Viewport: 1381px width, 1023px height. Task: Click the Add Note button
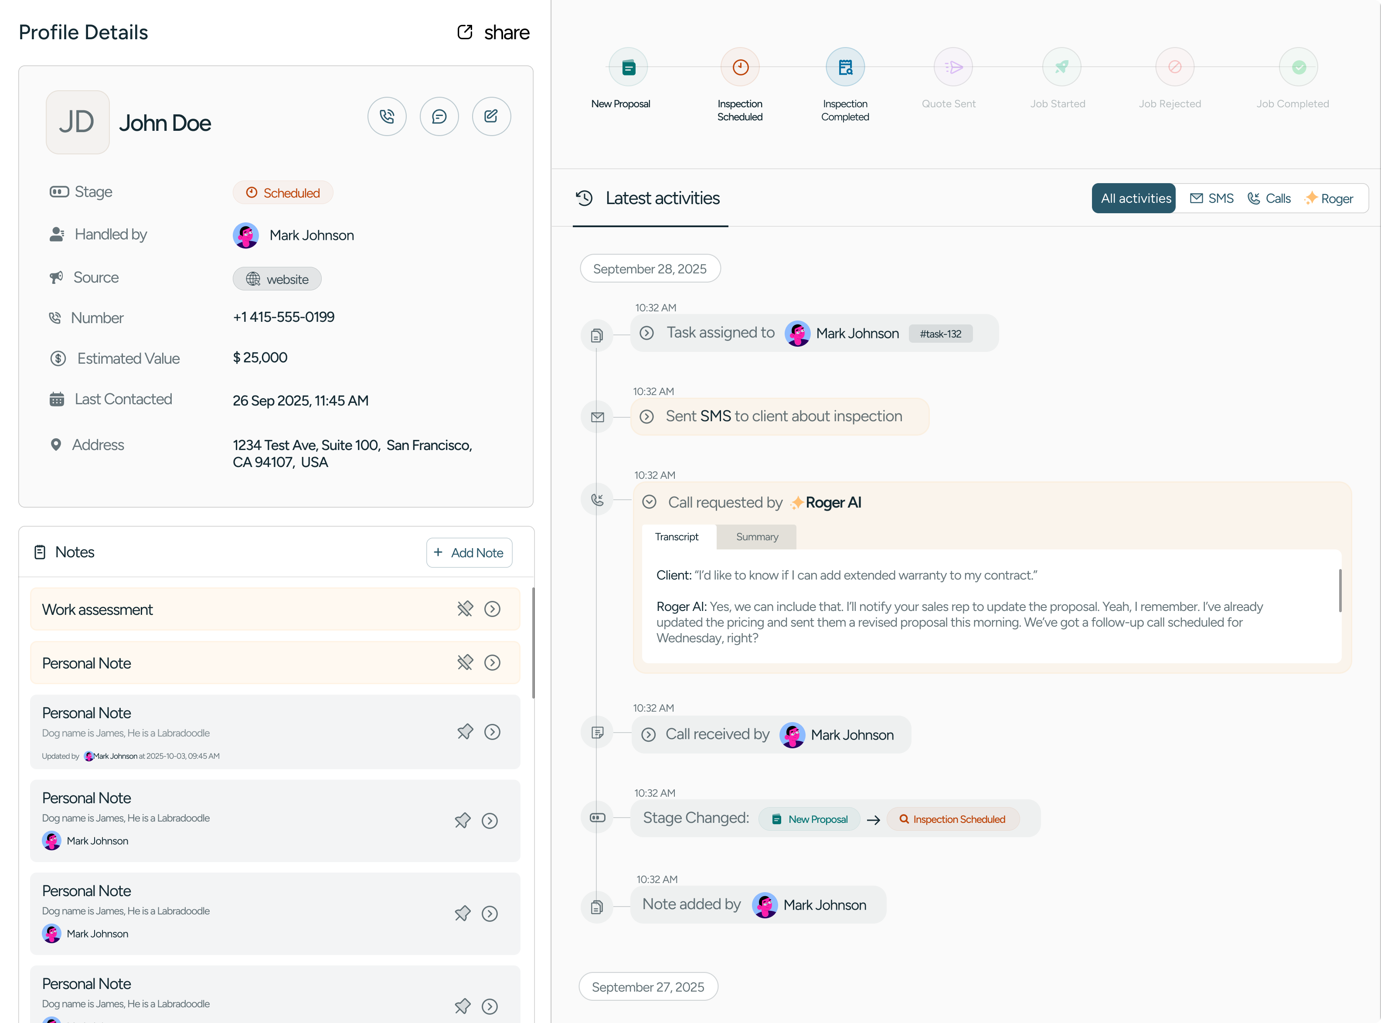[469, 552]
